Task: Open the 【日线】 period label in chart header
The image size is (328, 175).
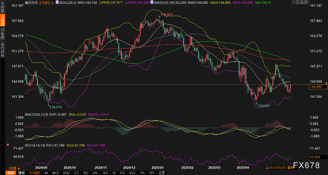Action: tap(44, 2)
